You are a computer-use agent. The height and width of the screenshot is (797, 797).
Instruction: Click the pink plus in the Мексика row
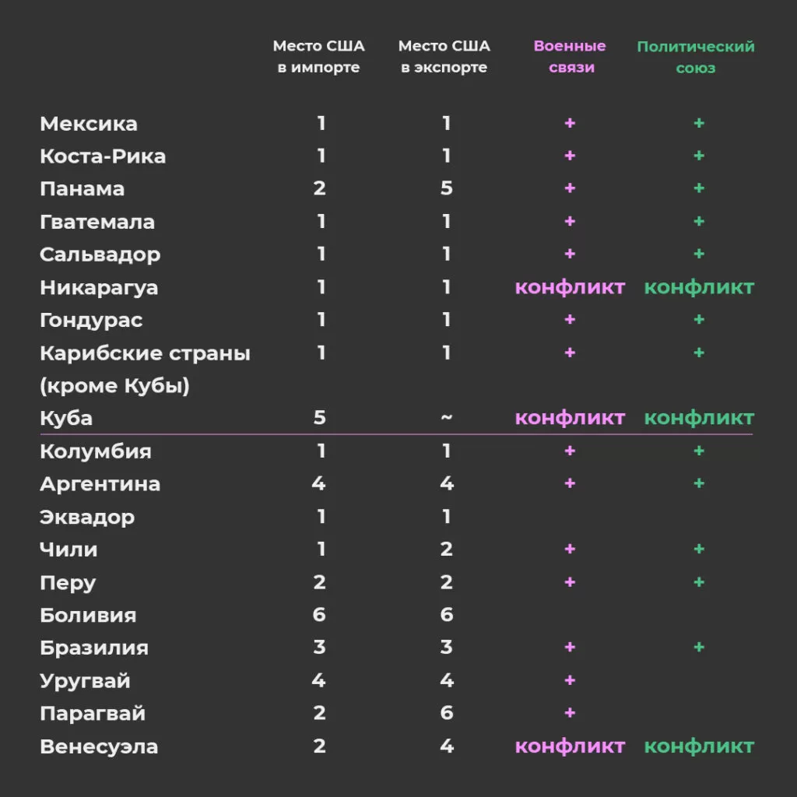pyautogui.click(x=570, y=124)
